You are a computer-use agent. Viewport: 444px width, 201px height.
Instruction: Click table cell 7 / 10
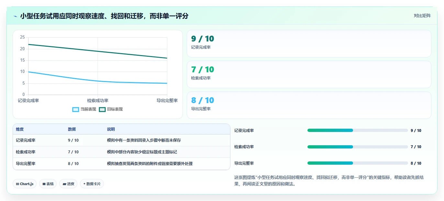click(73, 152)
